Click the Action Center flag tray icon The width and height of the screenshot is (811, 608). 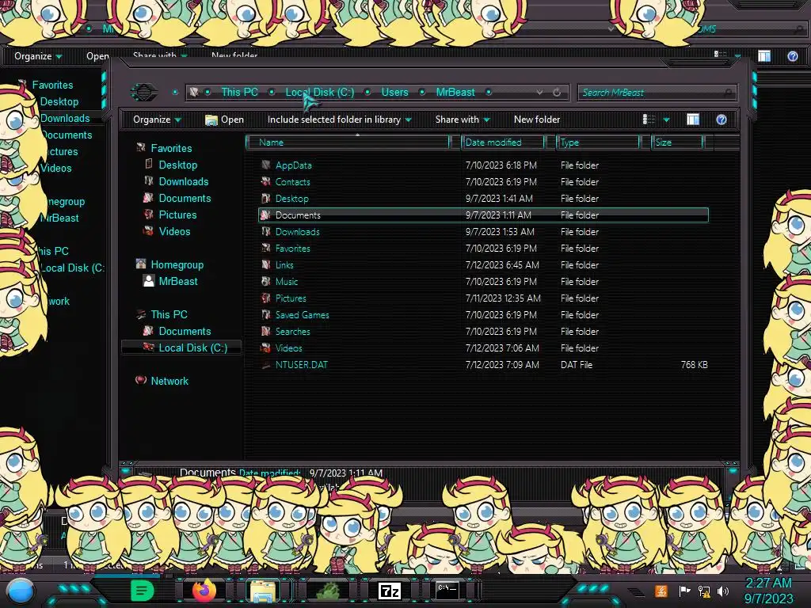click(684, 591)
